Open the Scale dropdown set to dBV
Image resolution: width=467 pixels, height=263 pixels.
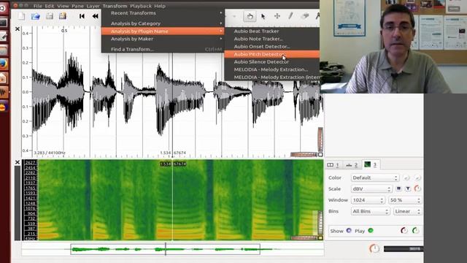[371, 188]
